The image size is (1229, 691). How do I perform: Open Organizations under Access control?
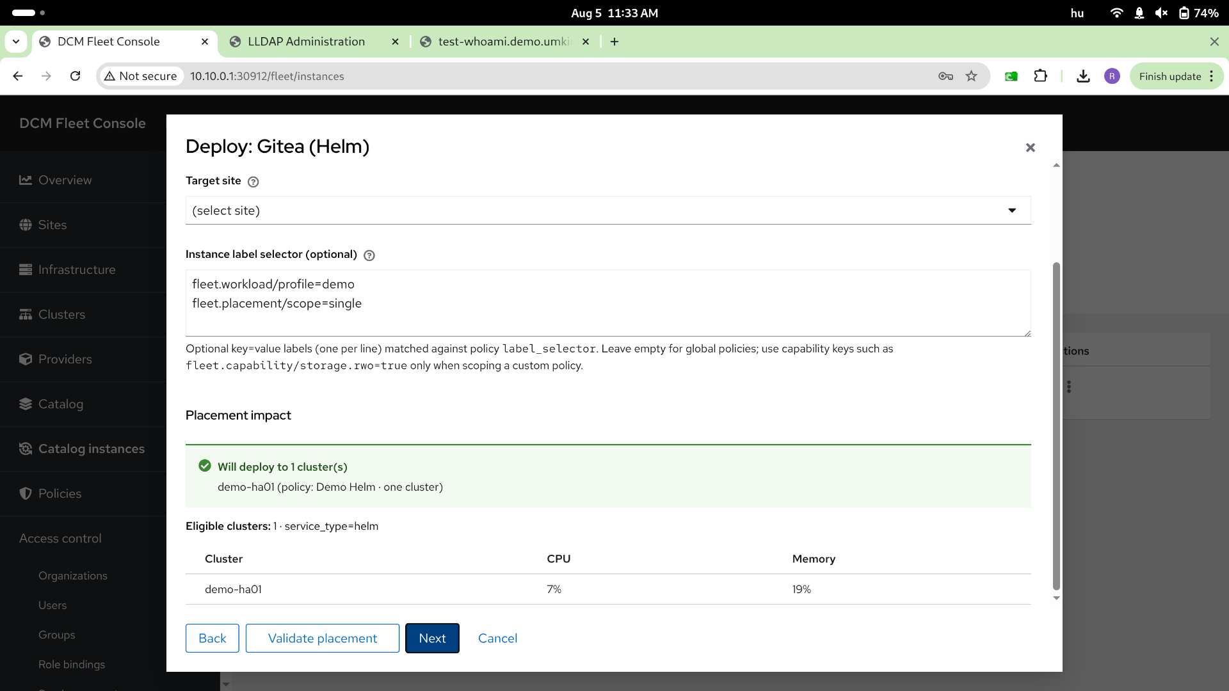pyautogui.click(x=73, y=576)
